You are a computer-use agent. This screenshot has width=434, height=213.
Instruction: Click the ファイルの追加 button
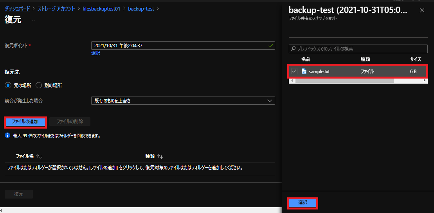click(25, 122)
